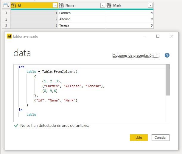Select the Name column header
Viewport: 182px width, 154px height.
coord(80,5)
